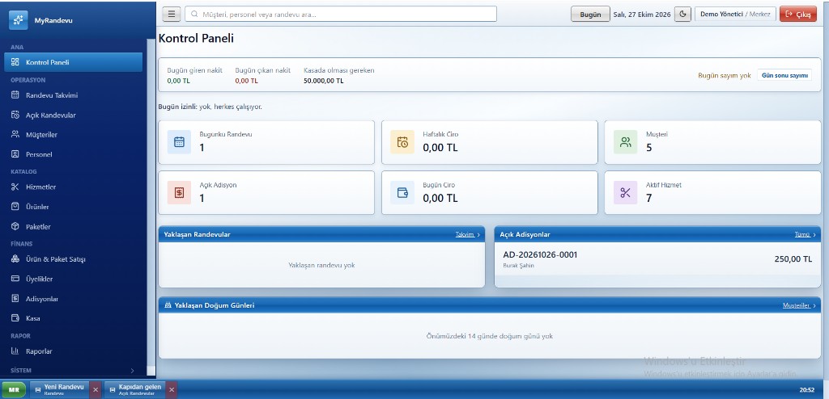Click the Raporlar chart icon

[15, 351]
